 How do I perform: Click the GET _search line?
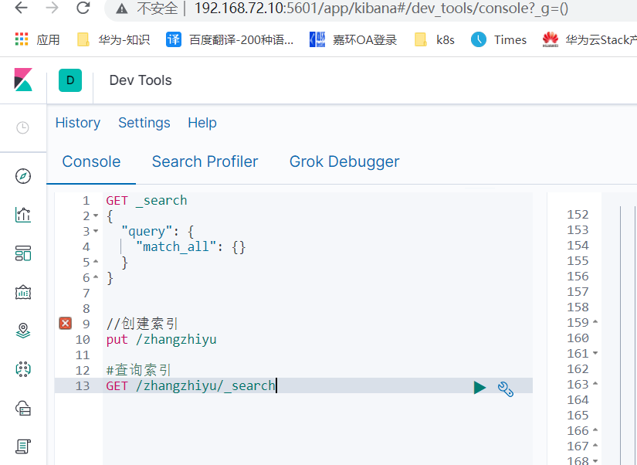[x=147, y=200]
